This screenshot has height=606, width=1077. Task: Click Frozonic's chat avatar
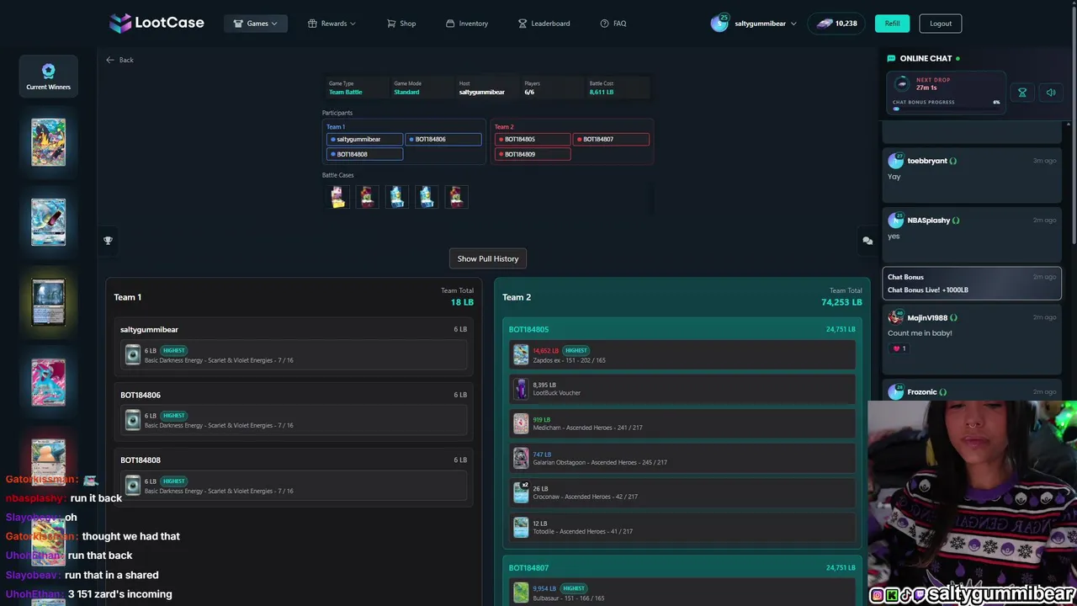tap(895, 391)
